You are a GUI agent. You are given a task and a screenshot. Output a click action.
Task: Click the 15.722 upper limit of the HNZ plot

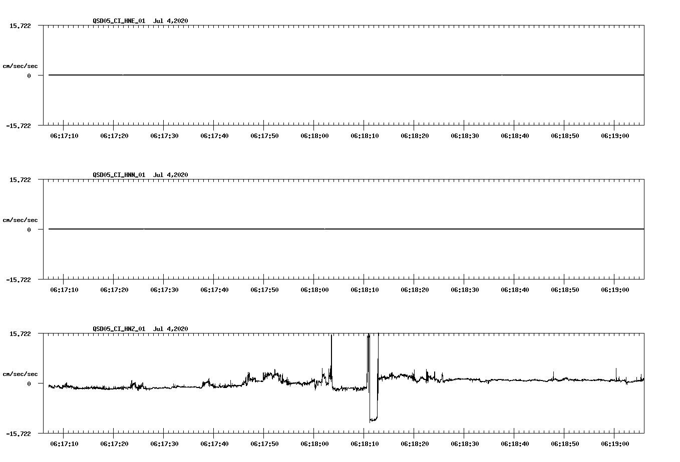click(20, 334)
